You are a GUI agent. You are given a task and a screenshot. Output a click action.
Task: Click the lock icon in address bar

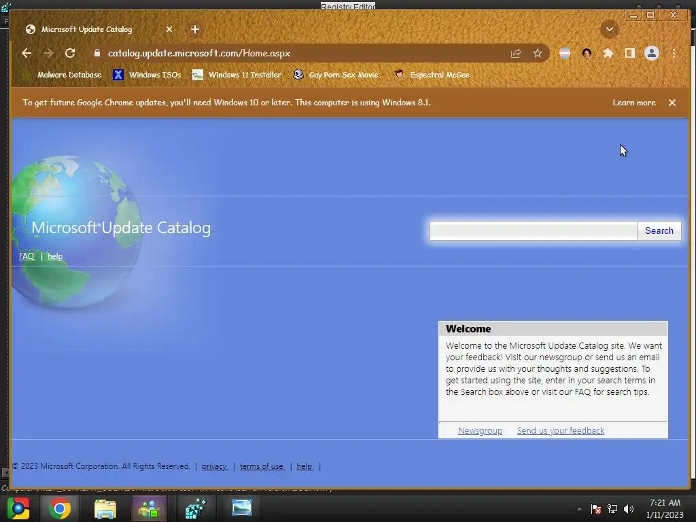point(97,53)
